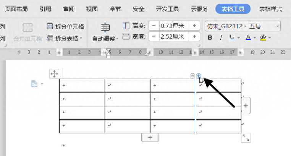Click the add row button below table
This screenshot has width=291, height=156.
pyautogui.click(x=150, y=137)
